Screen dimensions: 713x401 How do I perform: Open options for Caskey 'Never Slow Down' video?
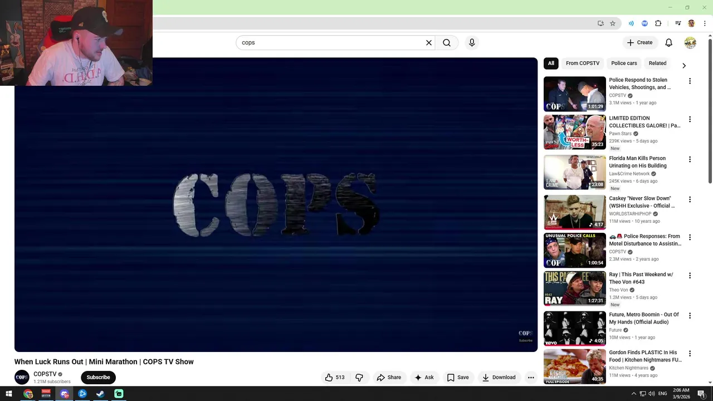coord(690,199)
